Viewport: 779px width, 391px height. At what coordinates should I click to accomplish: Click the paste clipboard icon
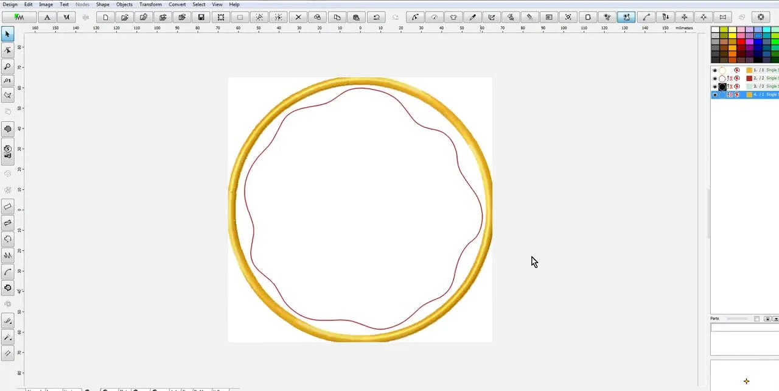pyautogui.click(x=356, y=17)
